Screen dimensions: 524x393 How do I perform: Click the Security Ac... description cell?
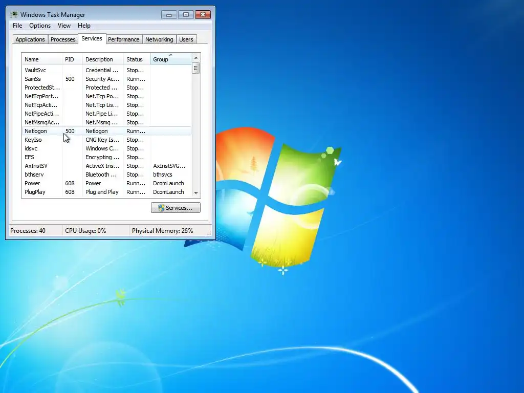pos(102,79)
